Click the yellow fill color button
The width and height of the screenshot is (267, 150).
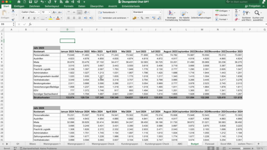pyautogui.click(x=50, y=18)
